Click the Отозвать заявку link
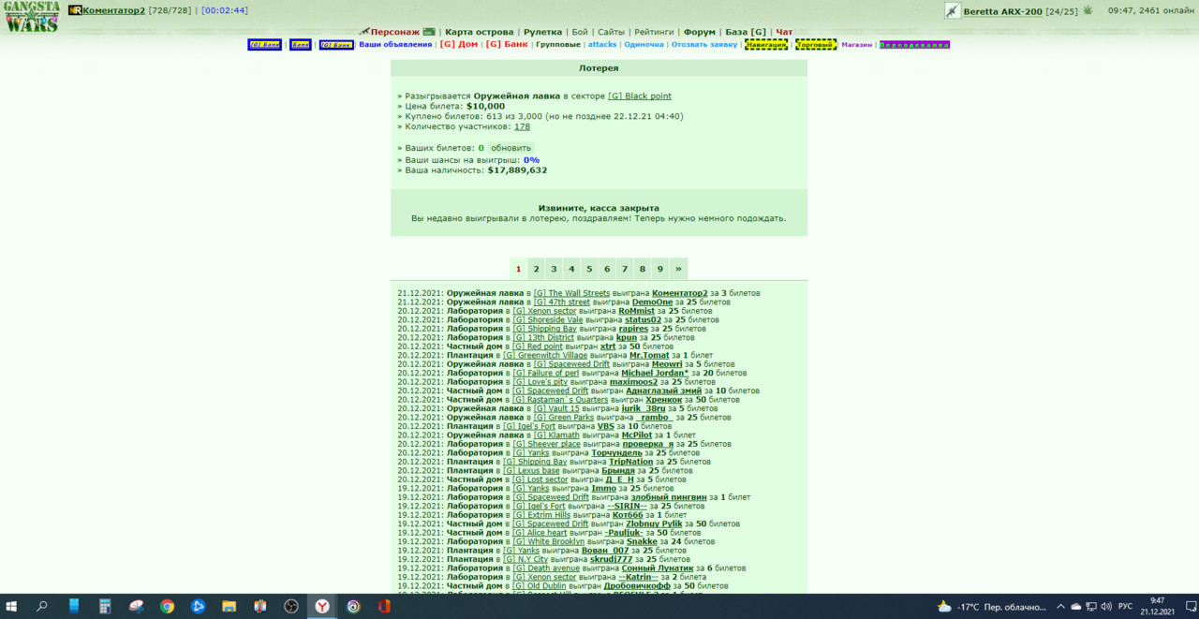Screen dimensions: 1199x619 [704, 45]
